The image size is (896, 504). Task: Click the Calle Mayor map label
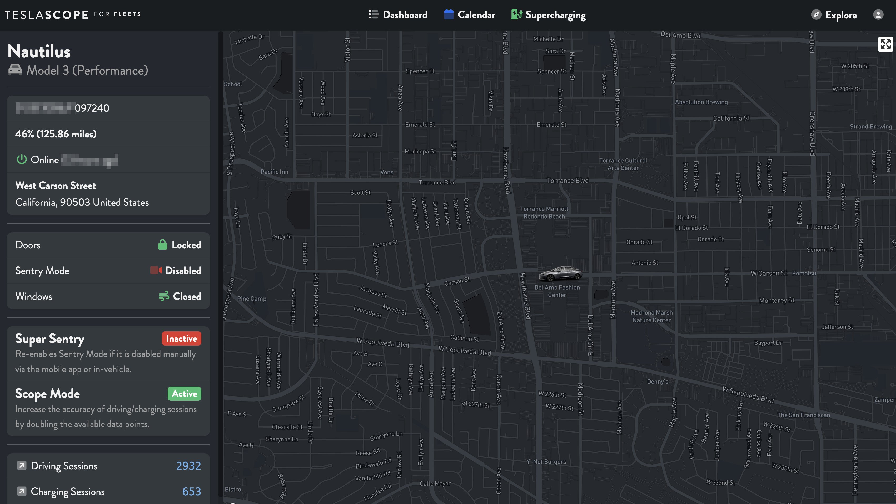click(435, 484)
